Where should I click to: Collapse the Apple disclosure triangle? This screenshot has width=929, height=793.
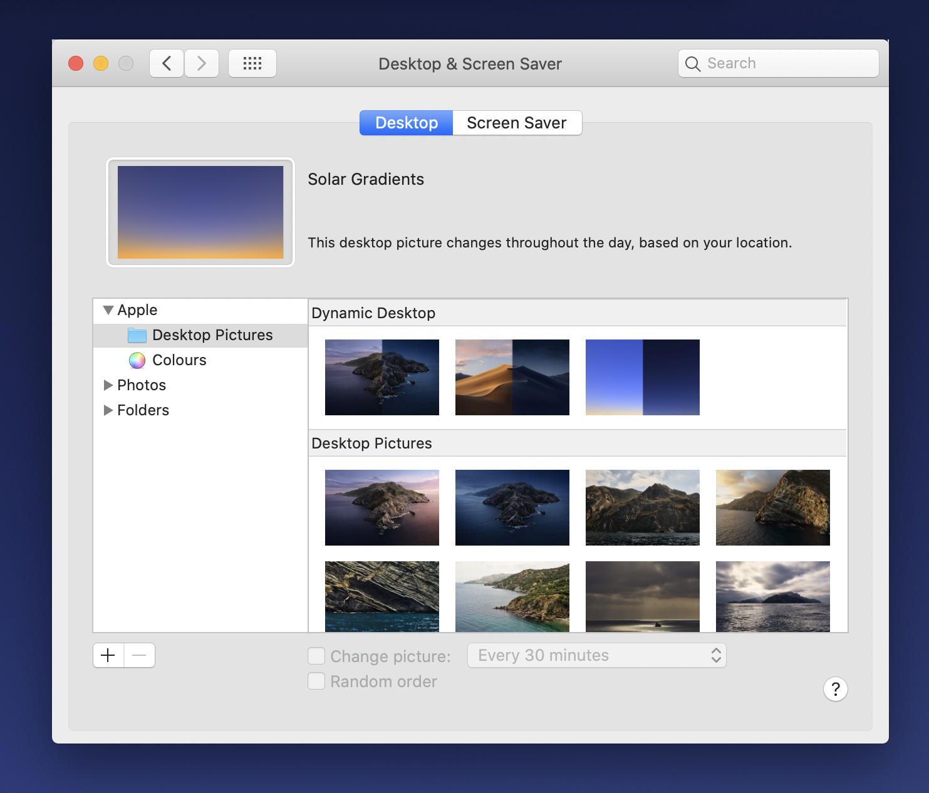[108, 310]
